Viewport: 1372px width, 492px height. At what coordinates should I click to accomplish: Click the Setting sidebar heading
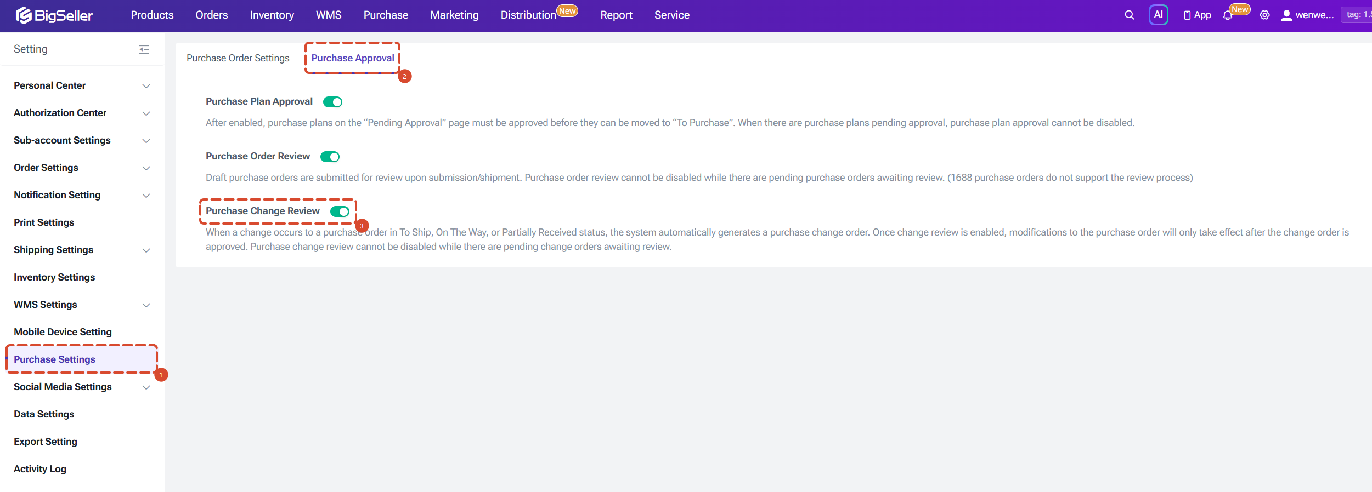point(31,49)
